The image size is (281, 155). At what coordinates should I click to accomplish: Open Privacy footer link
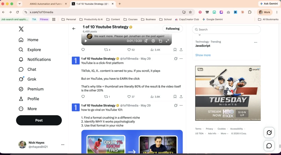coord(209,129)
